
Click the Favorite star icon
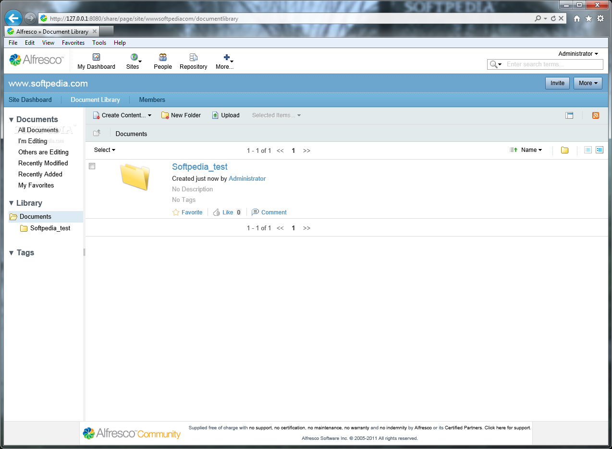coord(176,212)
